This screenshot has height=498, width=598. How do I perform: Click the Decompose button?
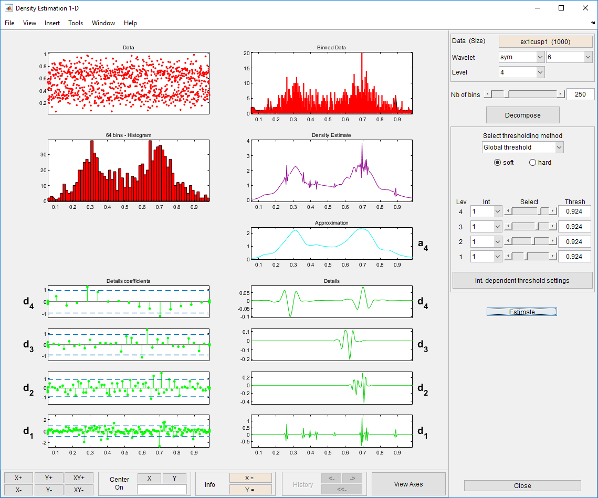click(522, 115)
